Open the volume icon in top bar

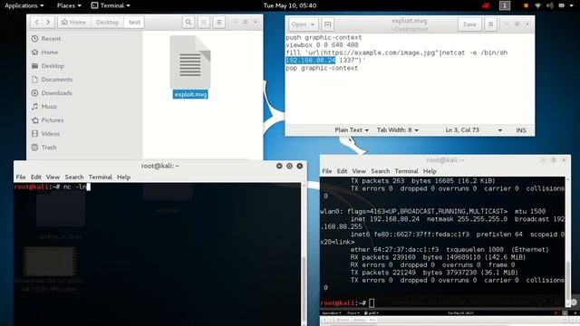point(550,5)
